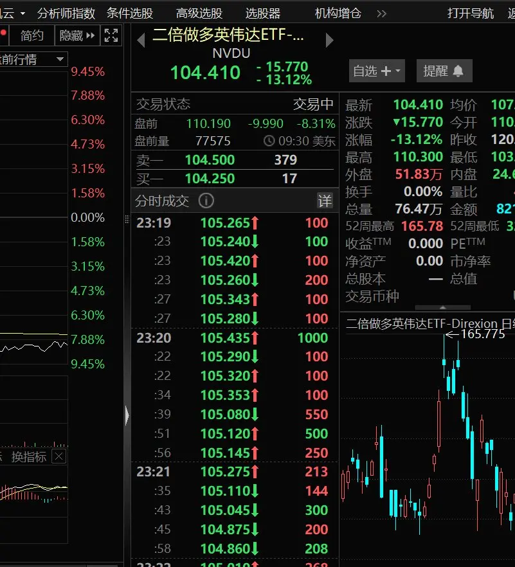Click the red record dot icon
The width and height of the screenshot is (515, 567).
(x=3, y=33)
